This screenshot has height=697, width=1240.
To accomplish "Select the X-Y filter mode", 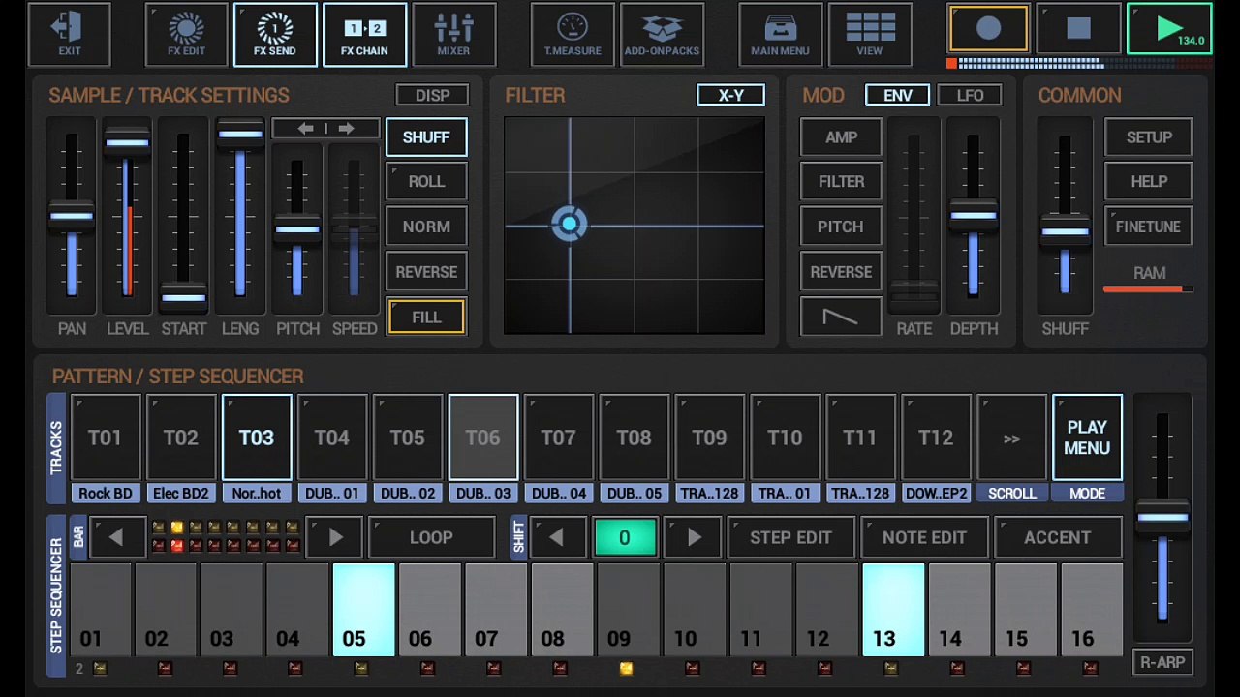I will (730, 95).
